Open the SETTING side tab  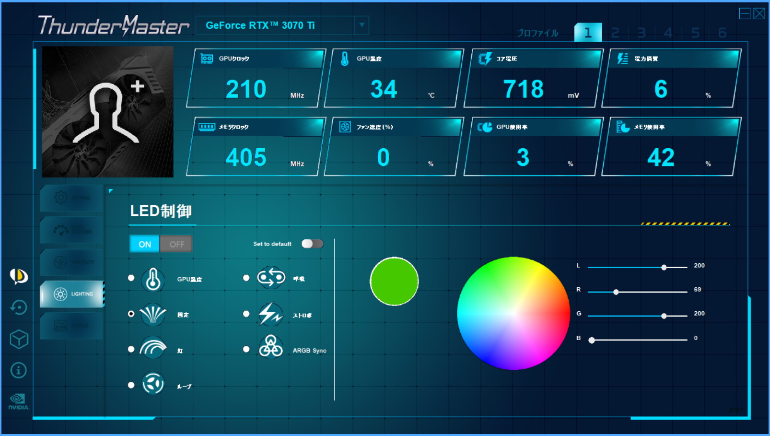point(72,198)
